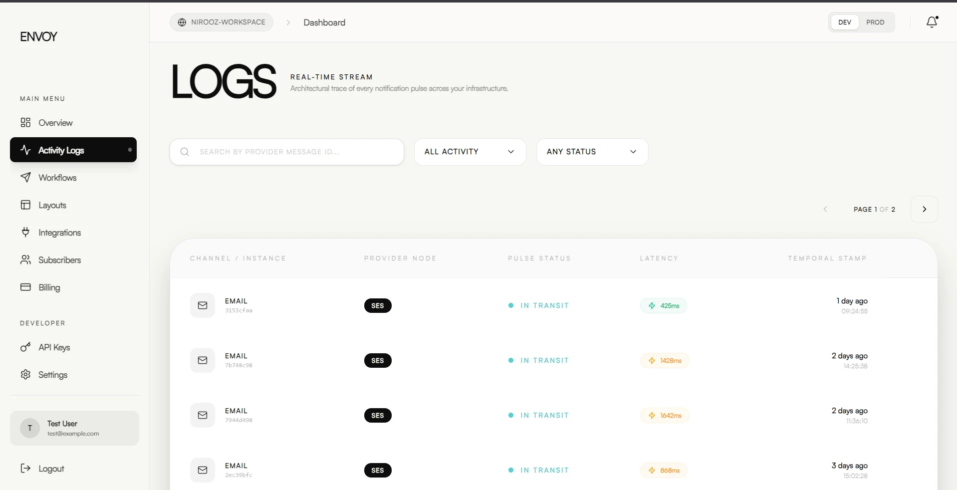Click lightning icon in 425ms latency badge

(x=652, y=305)
